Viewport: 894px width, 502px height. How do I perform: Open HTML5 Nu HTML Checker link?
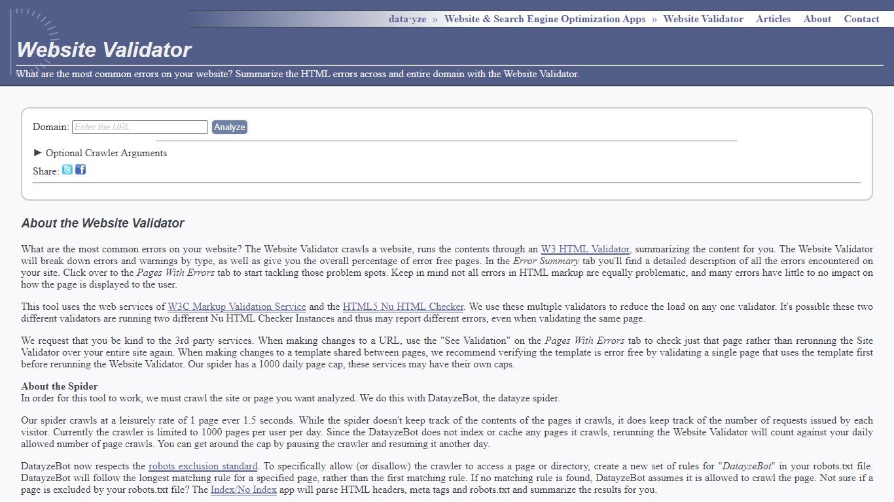tap(403, 307)
